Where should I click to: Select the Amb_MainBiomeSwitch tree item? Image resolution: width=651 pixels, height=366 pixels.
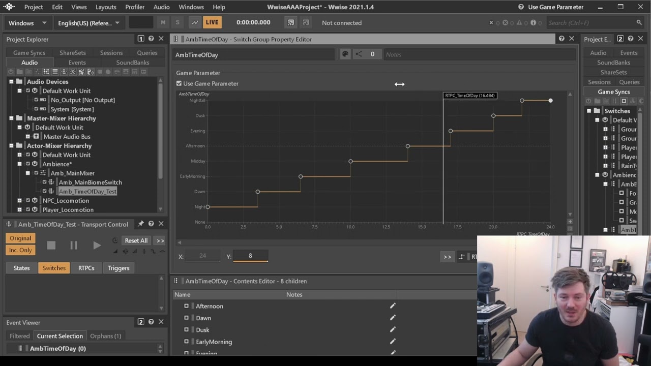click(90, 182)
